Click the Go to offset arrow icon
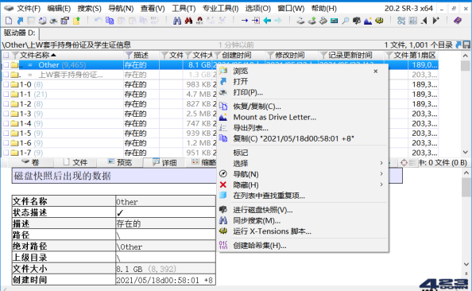 coord(245,21)
